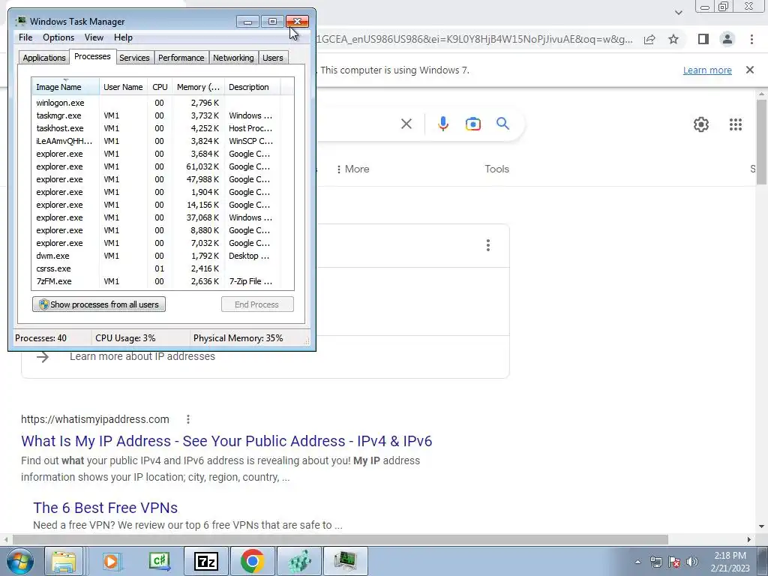Open Chrome three-dot menu
The height and width of the screenshot is (576, 768).
pyautogui.click(x=751, y=39)
